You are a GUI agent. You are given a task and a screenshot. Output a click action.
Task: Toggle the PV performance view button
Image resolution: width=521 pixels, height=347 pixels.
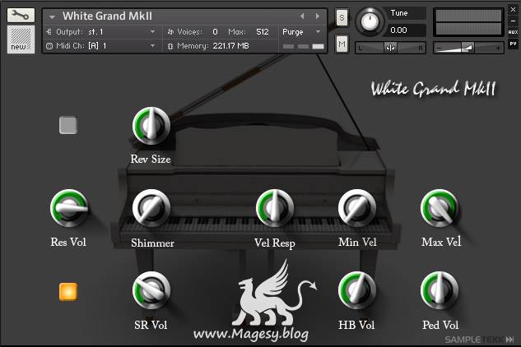[x=513, y=44]
